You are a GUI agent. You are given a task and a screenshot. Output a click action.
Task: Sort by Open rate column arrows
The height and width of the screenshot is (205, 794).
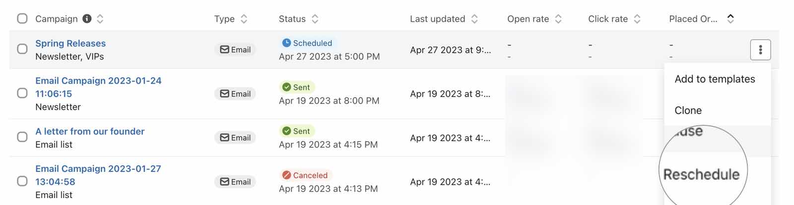pos(558,19)
